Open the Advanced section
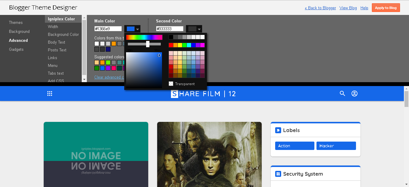Viewport: 409px width, 187px height. 18,40
